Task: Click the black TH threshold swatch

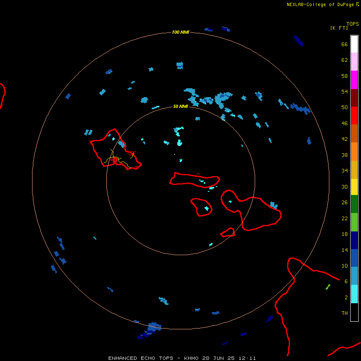Action: click(354, 312)
